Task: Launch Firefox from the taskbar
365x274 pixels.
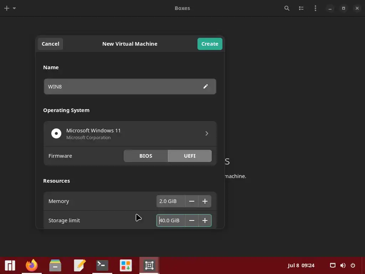Action: (x=32, y=265)
